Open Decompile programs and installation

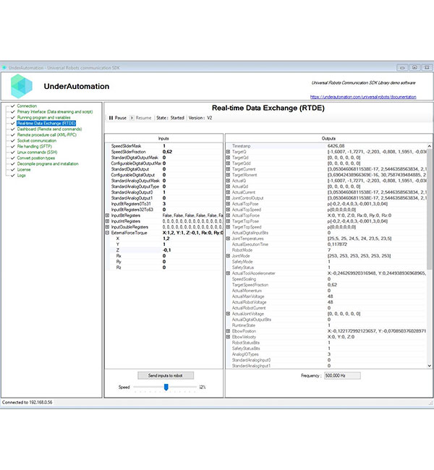click(48, 163)
